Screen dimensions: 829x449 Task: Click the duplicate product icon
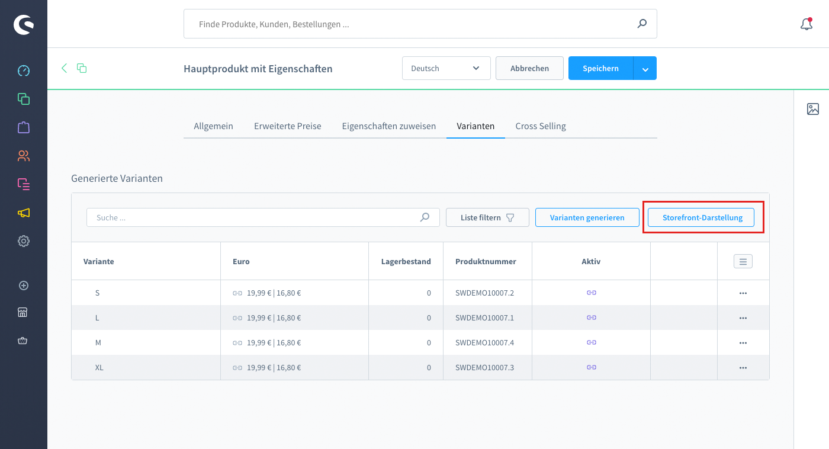[82, 68]
